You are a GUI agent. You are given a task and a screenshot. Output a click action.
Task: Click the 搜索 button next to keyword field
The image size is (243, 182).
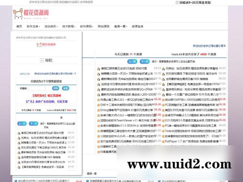[x=56, y=88]
